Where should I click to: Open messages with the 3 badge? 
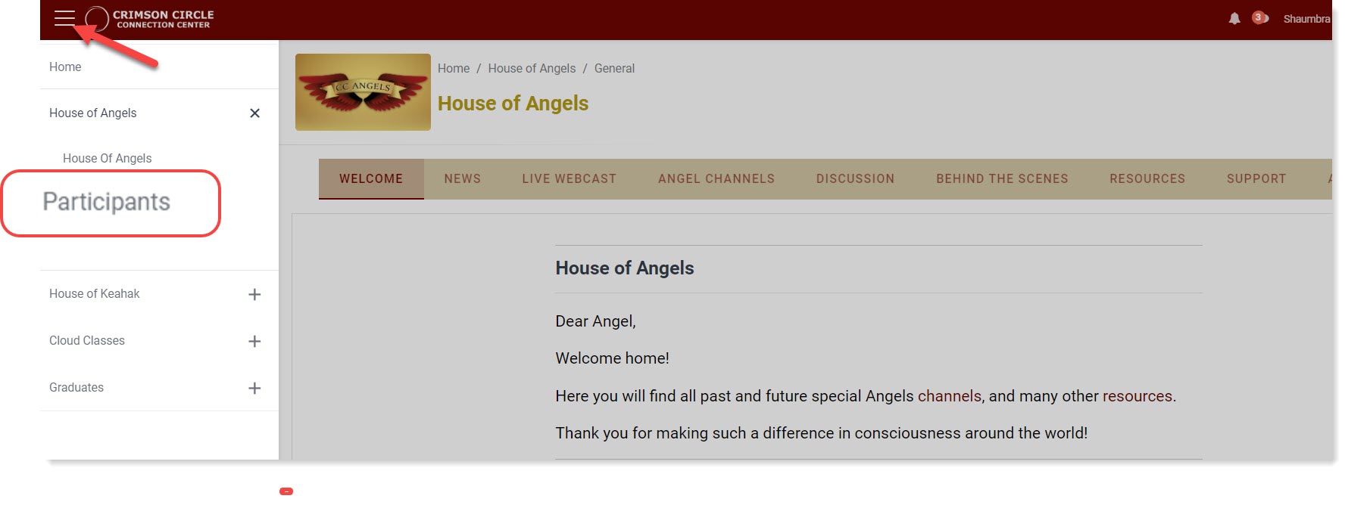pyautogui.click(x=1260, y=17)
